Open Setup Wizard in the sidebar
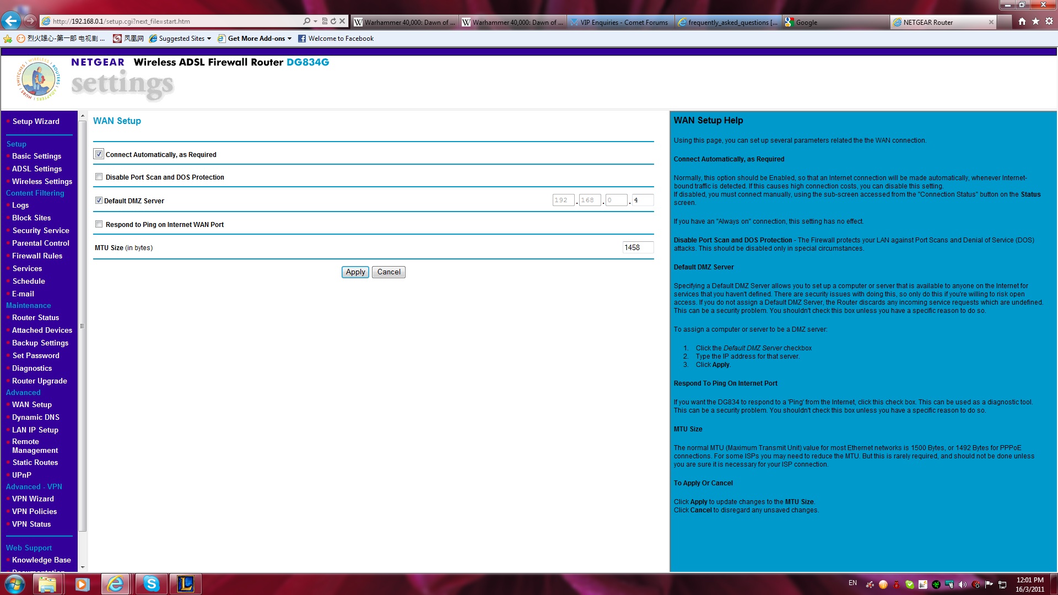The height and width of the screenshot is (595, 1058). [x=36, y=121]
